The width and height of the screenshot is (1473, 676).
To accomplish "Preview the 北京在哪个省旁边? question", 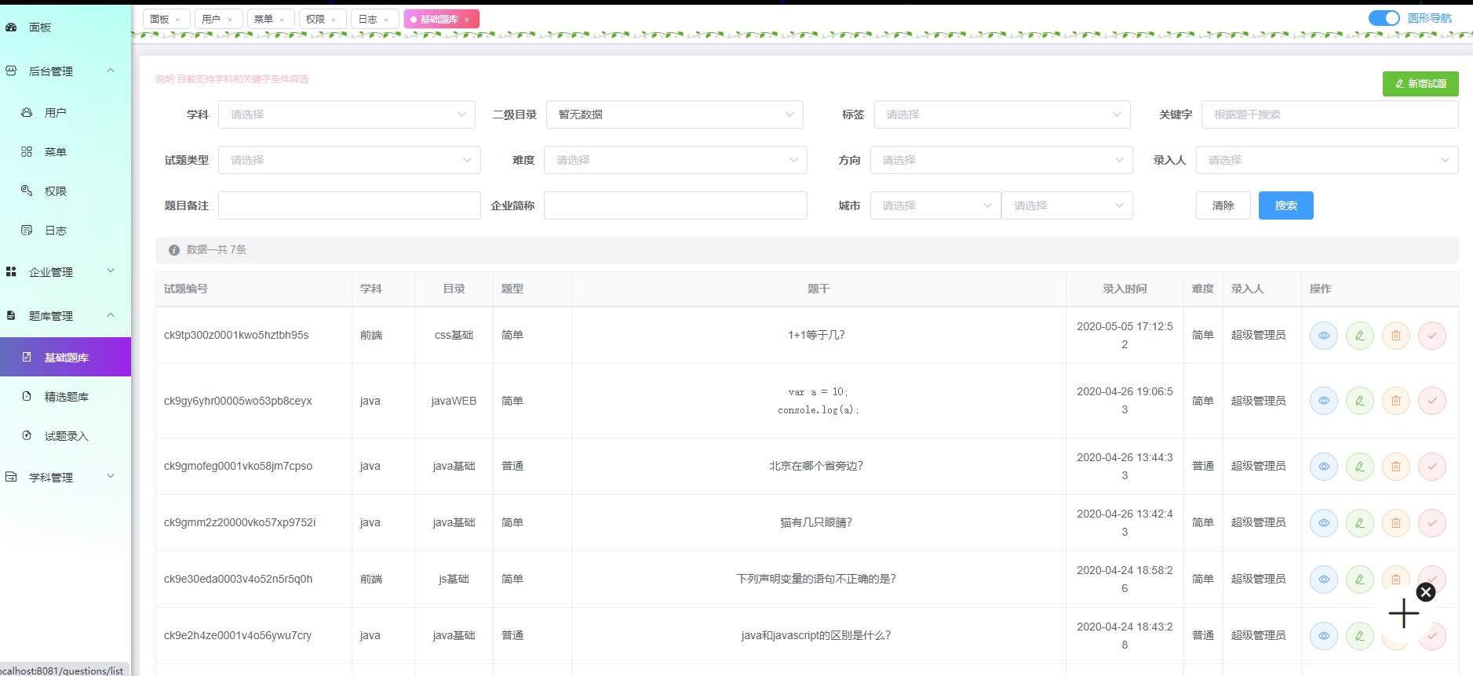I will click(1324, 467).
